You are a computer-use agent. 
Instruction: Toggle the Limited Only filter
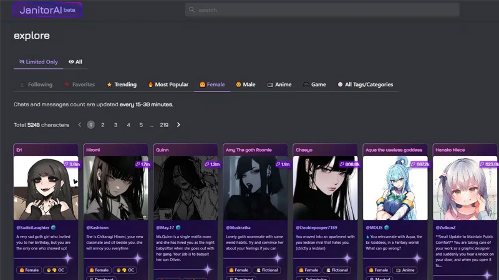pyautogui.click(x=38, y=62)
